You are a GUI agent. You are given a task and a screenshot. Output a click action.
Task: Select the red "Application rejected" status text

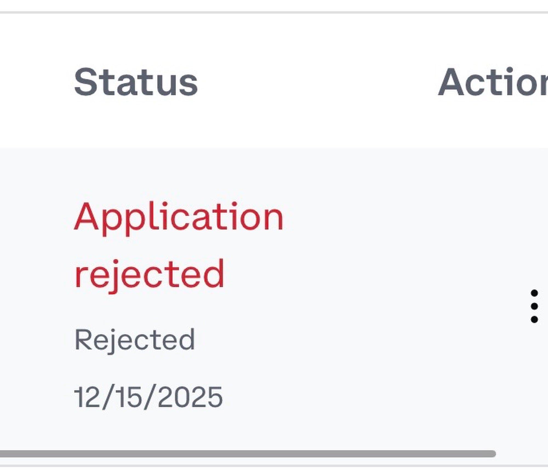pyautogui.click(x=178, y=244)
